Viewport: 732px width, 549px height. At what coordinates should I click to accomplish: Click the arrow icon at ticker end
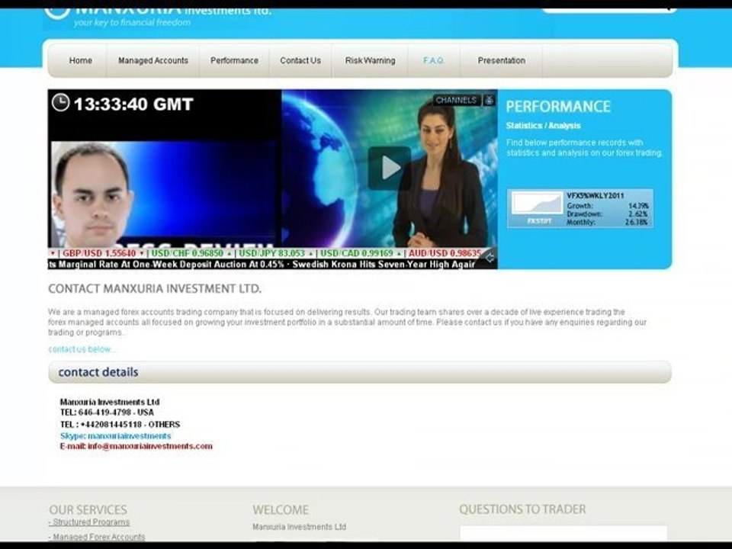point(490,258)
